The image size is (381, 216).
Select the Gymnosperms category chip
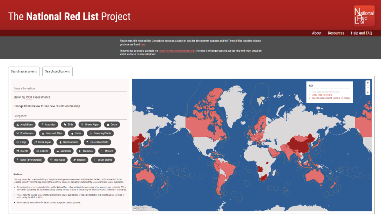pyautogui.click(x=69, y=142)
